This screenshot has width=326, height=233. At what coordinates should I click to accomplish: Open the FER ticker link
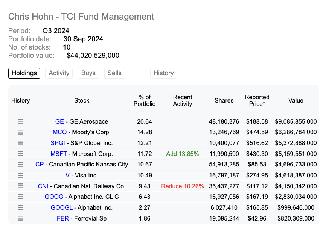point(63,218)
